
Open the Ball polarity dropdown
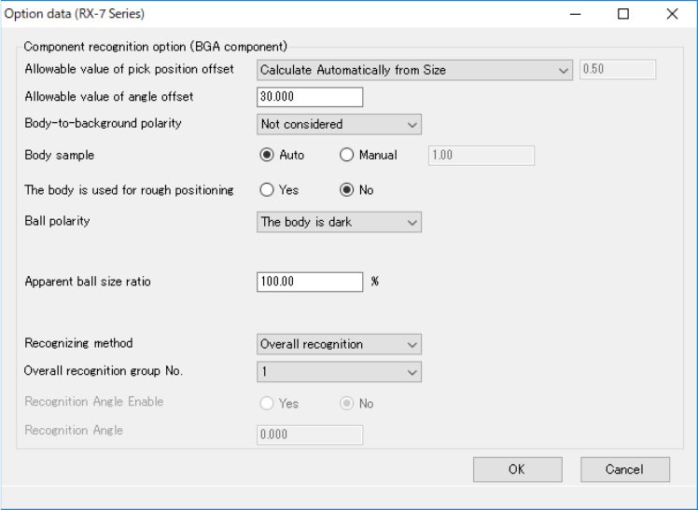tap(339, 222)
